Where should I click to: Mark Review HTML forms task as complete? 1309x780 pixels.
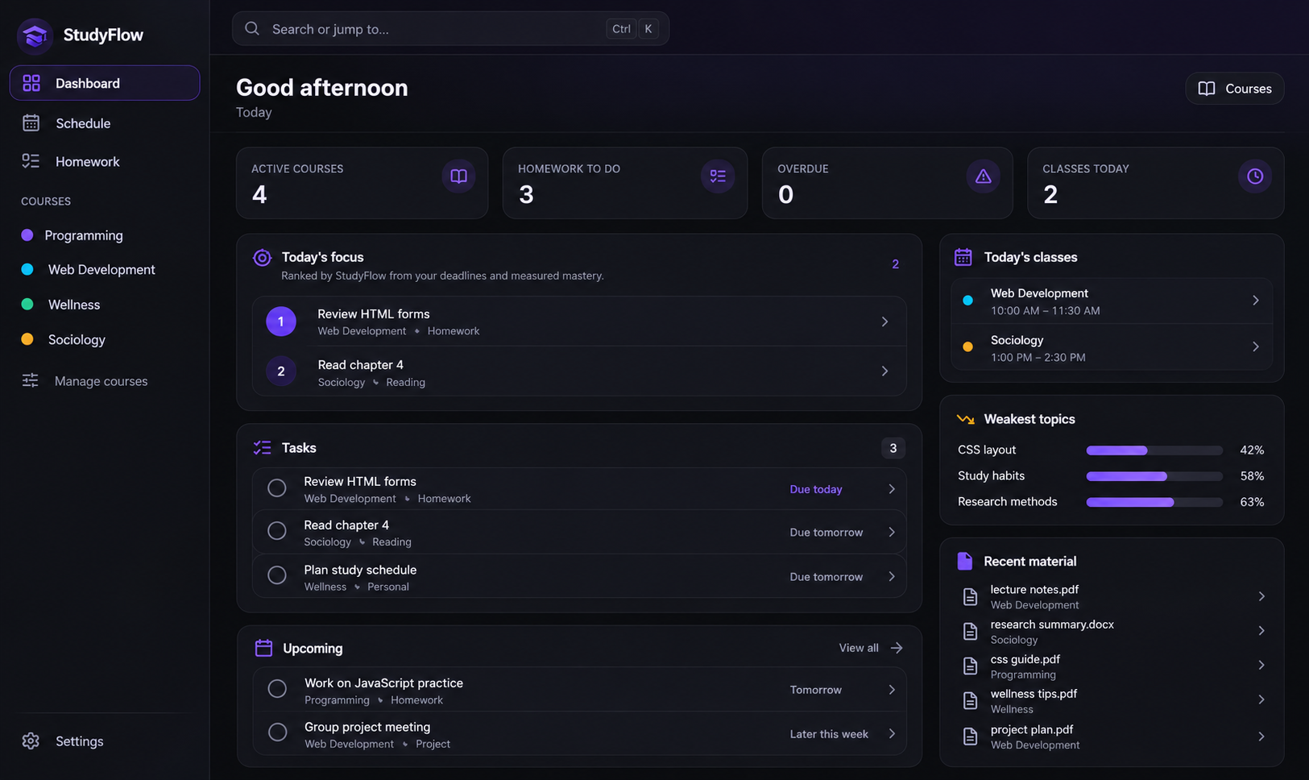click(277, 488)
